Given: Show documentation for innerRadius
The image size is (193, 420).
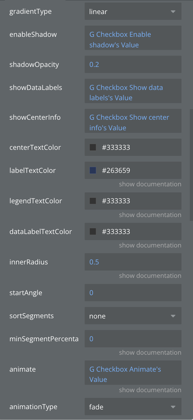Looking at the screenshot, I should (x=150, y=276).
